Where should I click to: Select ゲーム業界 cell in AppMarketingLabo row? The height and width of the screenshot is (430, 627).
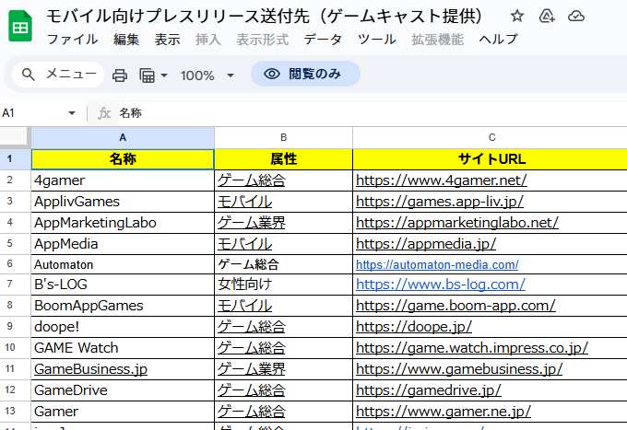point(283,223)
